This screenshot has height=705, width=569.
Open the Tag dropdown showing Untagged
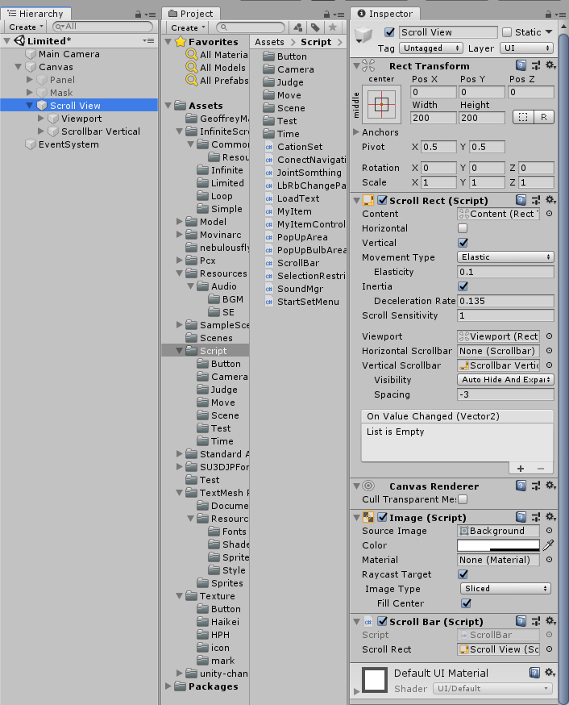click(430, 48)
